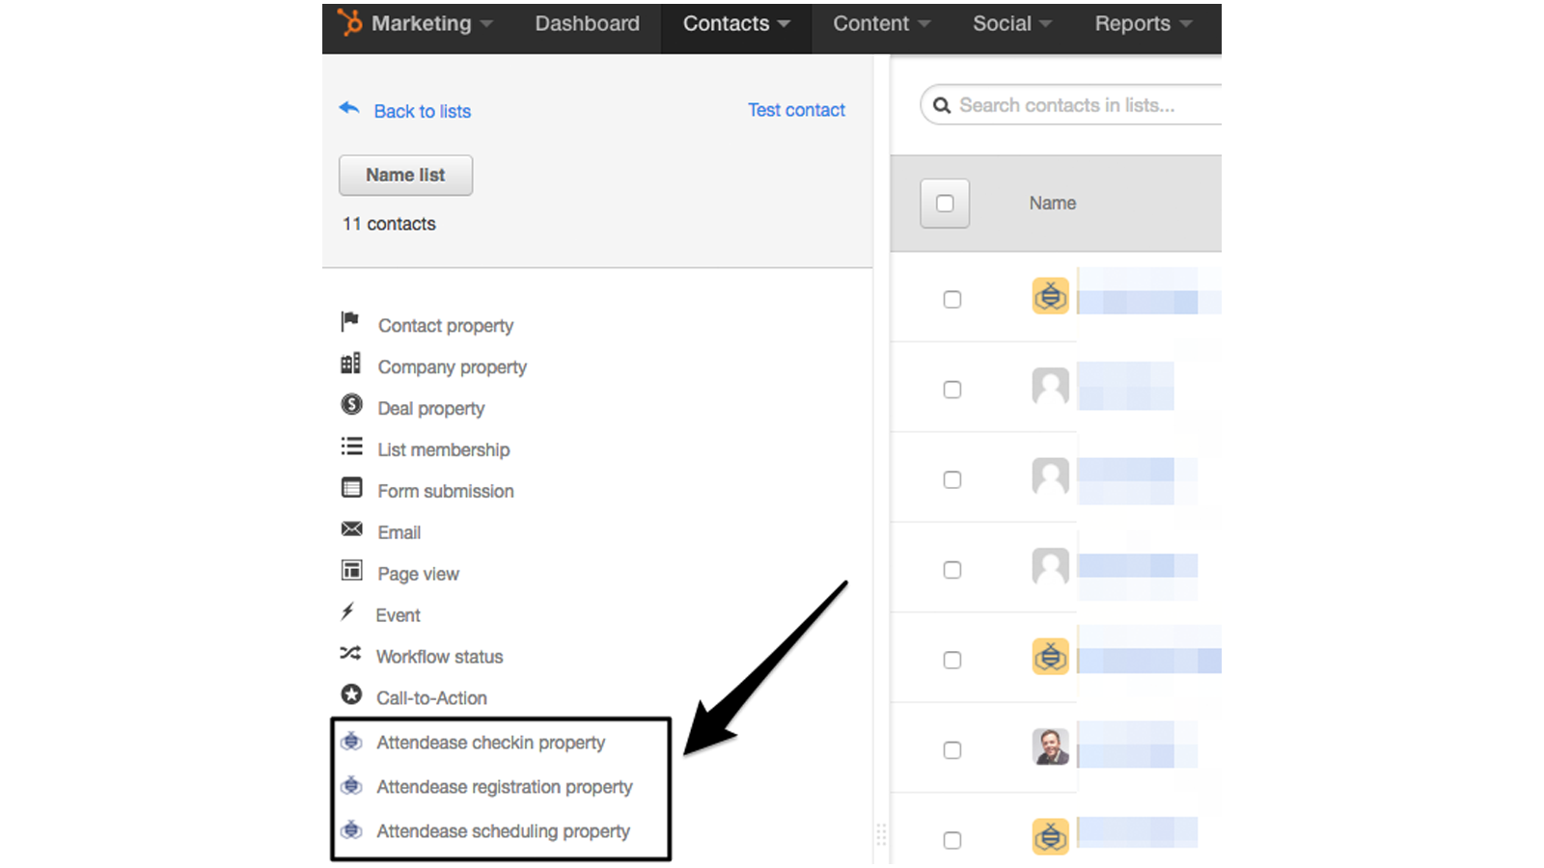Select the checkbox beside the last Attendease contact
Screen dimensions: 1544x868
click(952, 839)
